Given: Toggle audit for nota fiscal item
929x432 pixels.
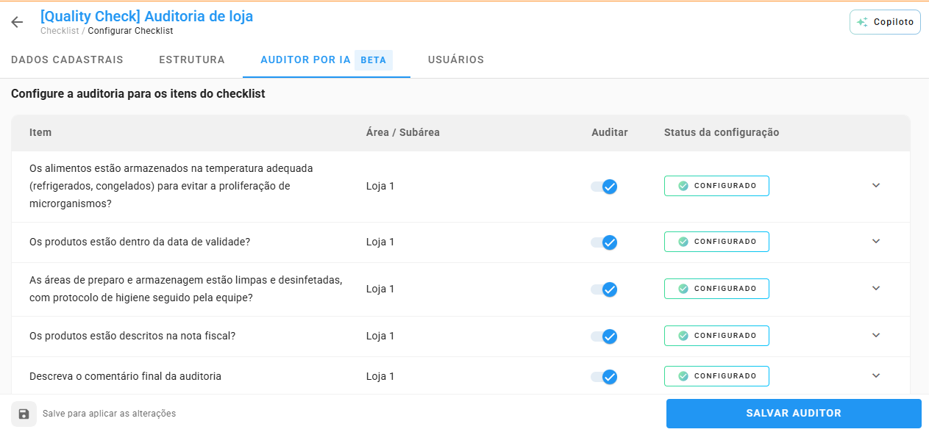Looking at the screenshot, I should coord(604,336).
